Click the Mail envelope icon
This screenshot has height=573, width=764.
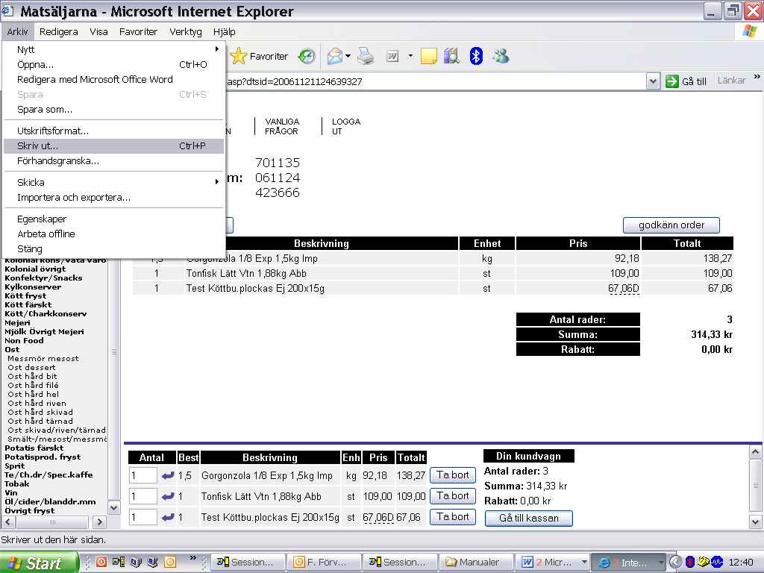335,57
